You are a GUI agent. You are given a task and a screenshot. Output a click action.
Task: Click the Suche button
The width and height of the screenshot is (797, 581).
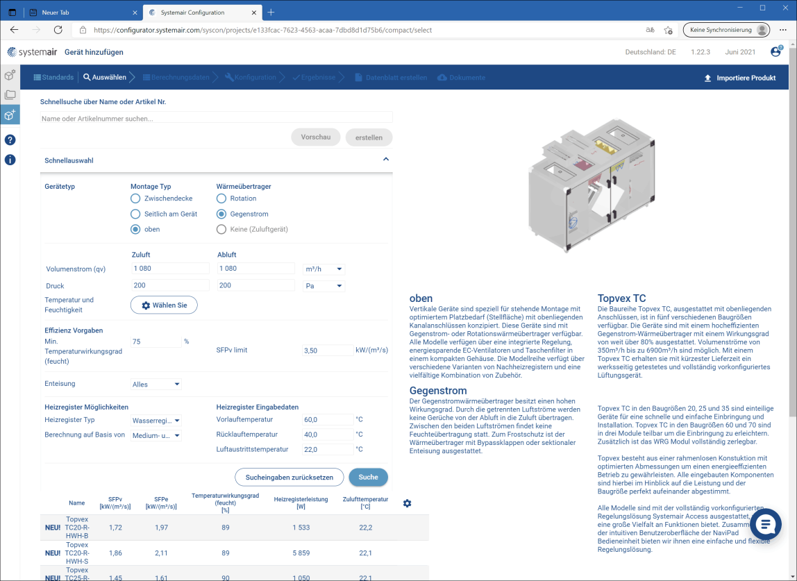(369, 478)
